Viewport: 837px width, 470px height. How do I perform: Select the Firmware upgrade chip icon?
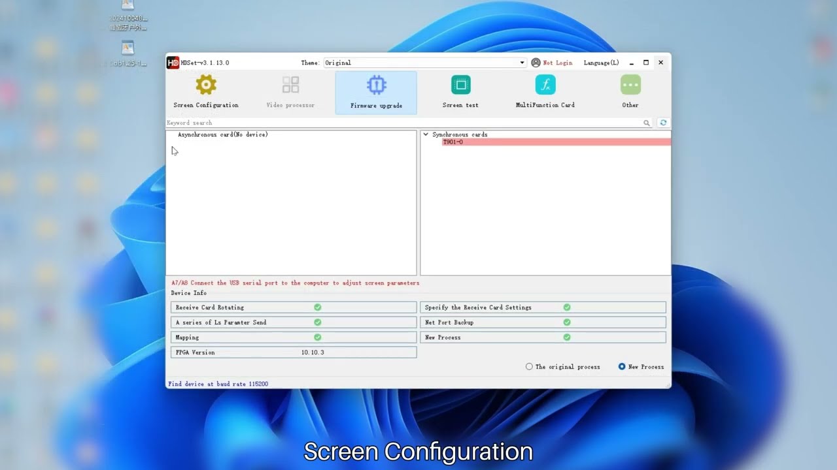(376, 85)
